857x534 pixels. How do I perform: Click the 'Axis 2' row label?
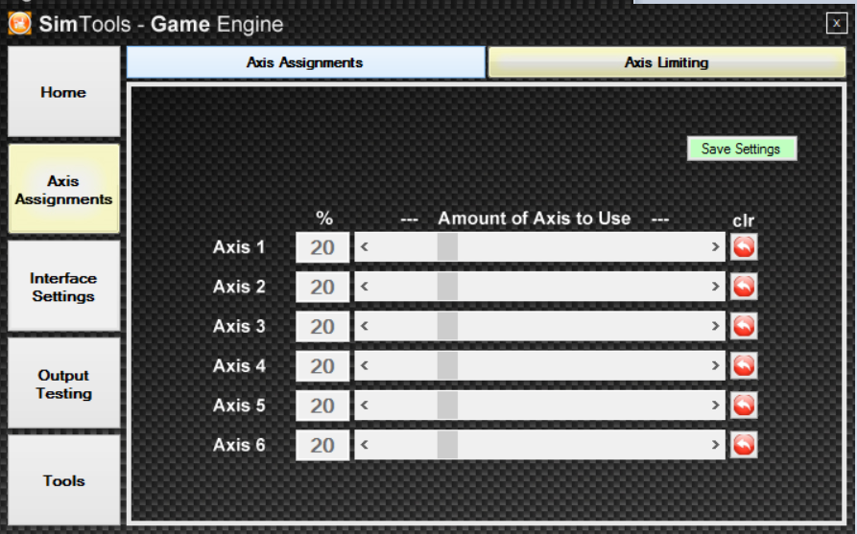point(239,287)
